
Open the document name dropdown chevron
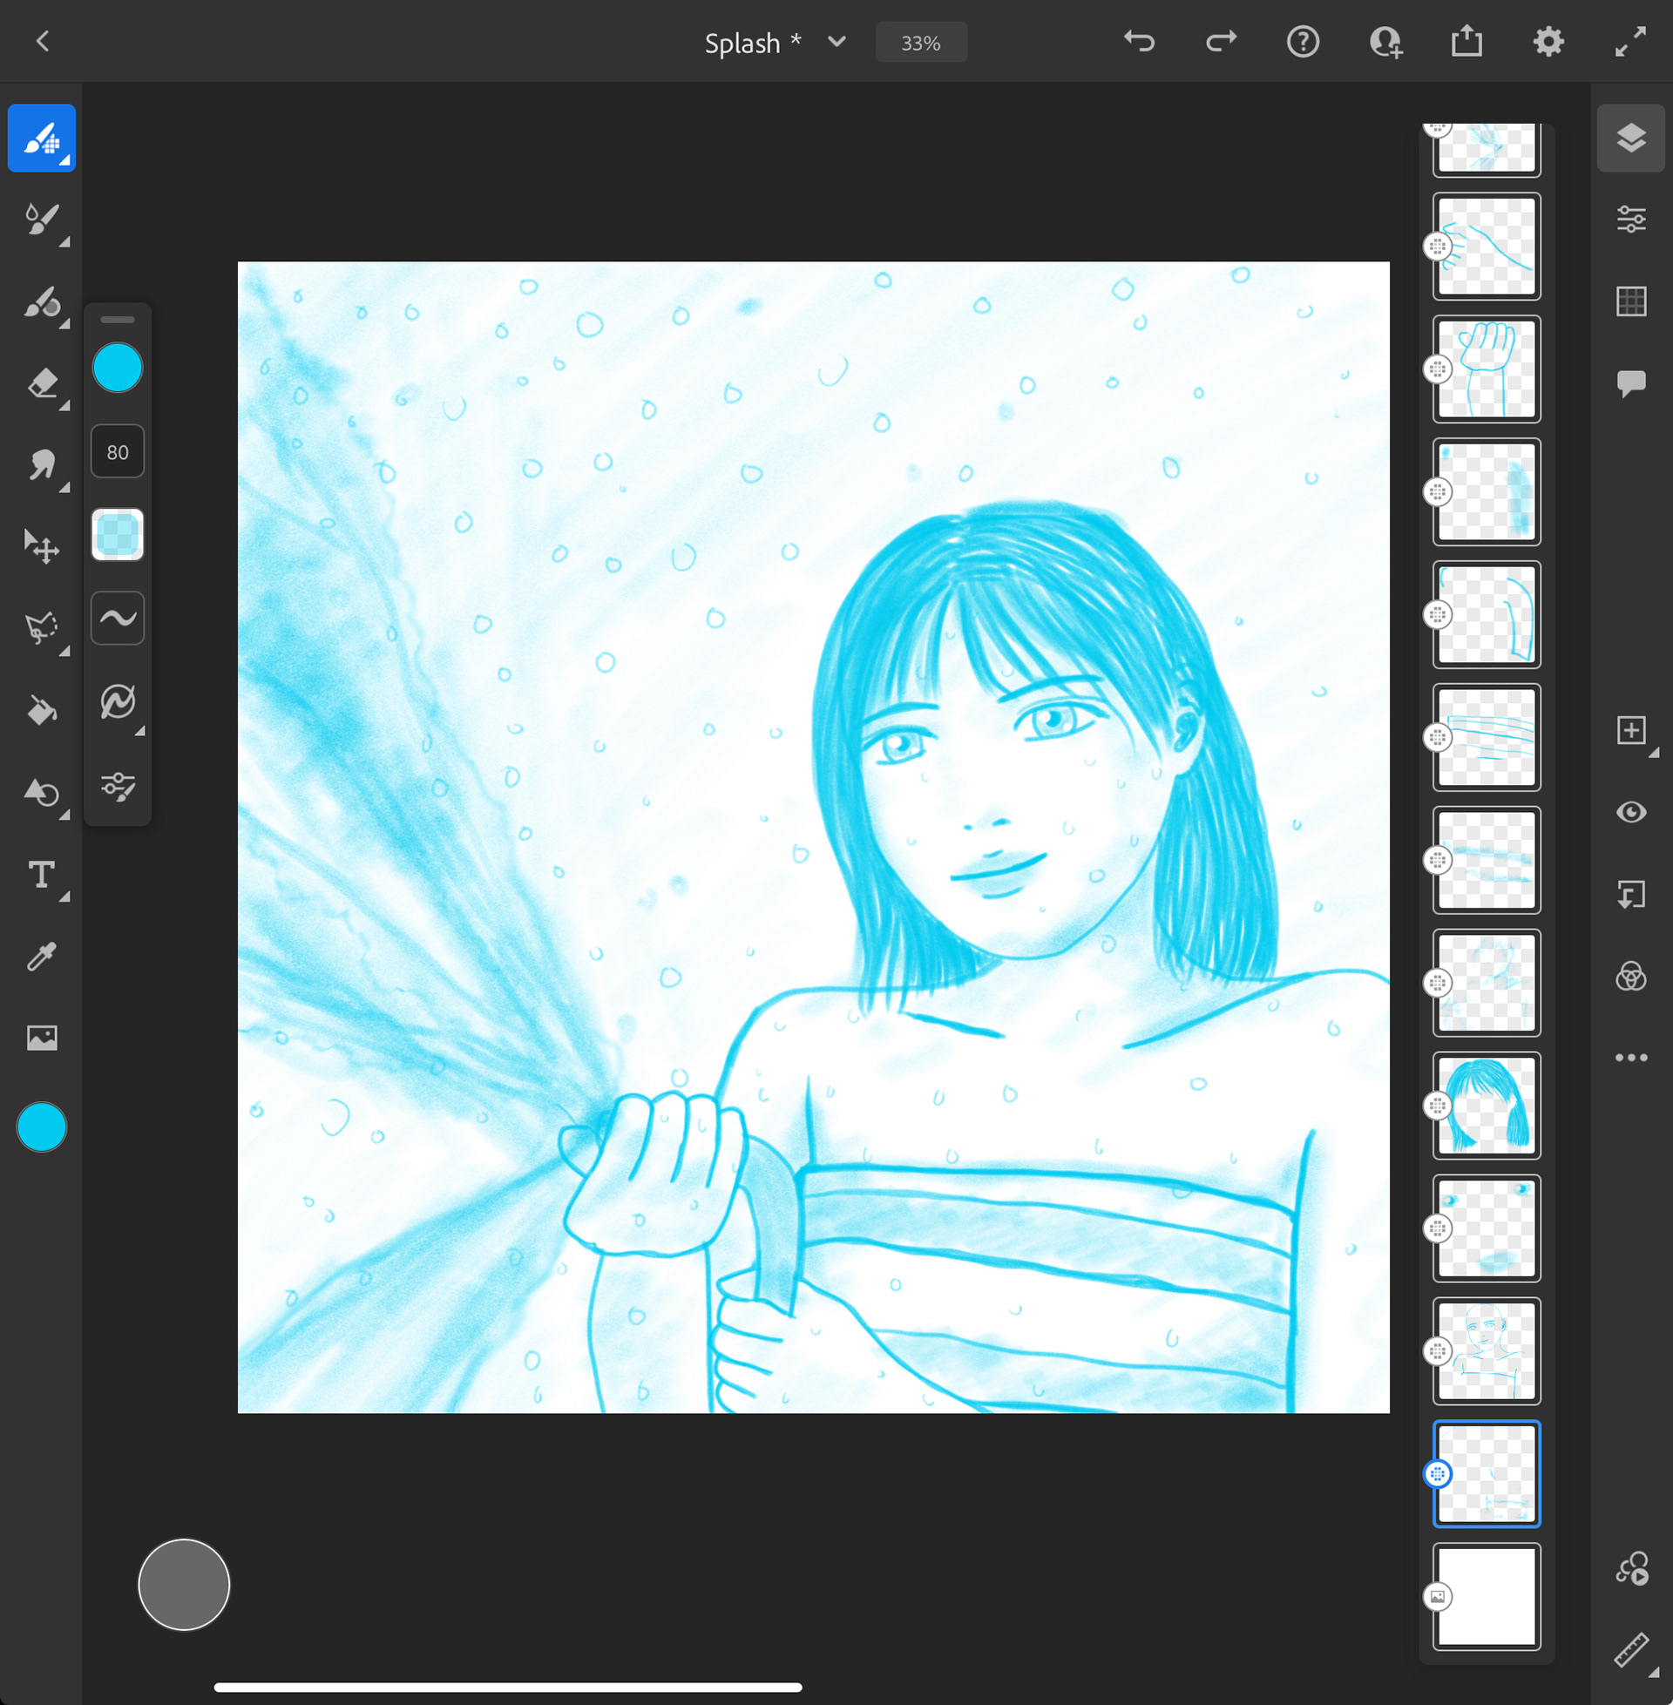(x=836, y=41)
